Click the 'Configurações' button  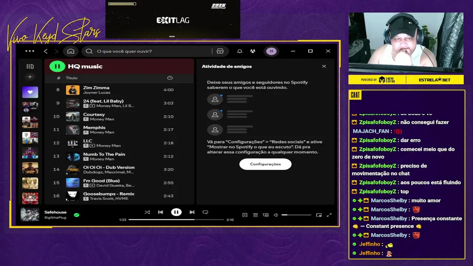coord(265,164)
